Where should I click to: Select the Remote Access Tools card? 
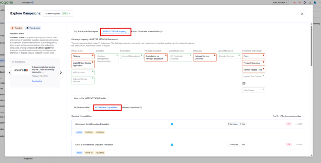point(254,70)
